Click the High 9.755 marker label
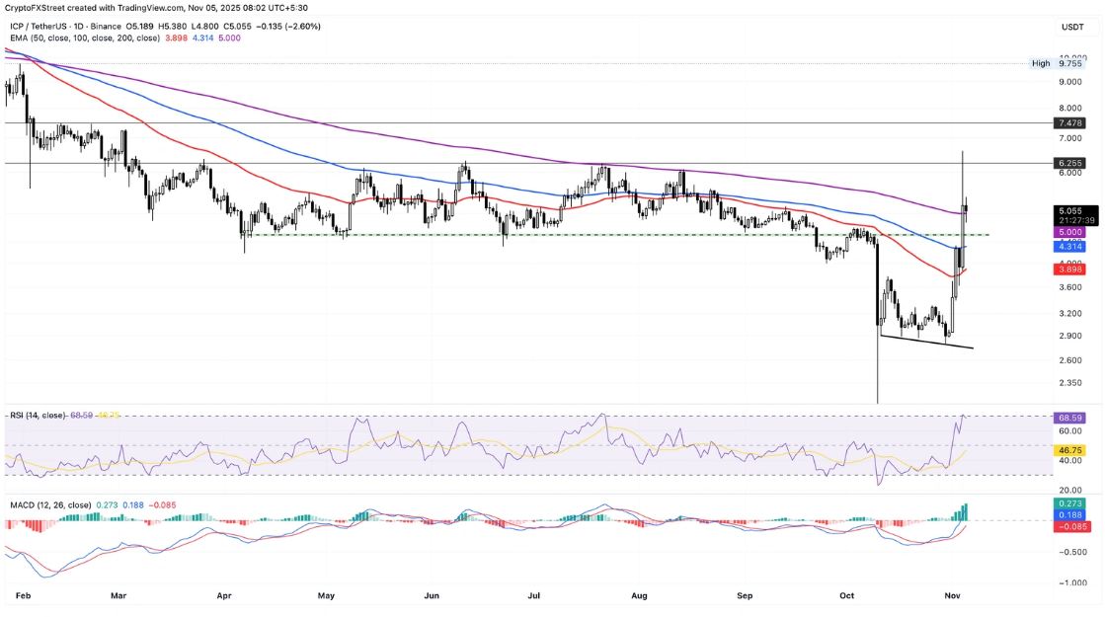The height and width of the screenshot is (617, 1105). [x=1053, y=63]
